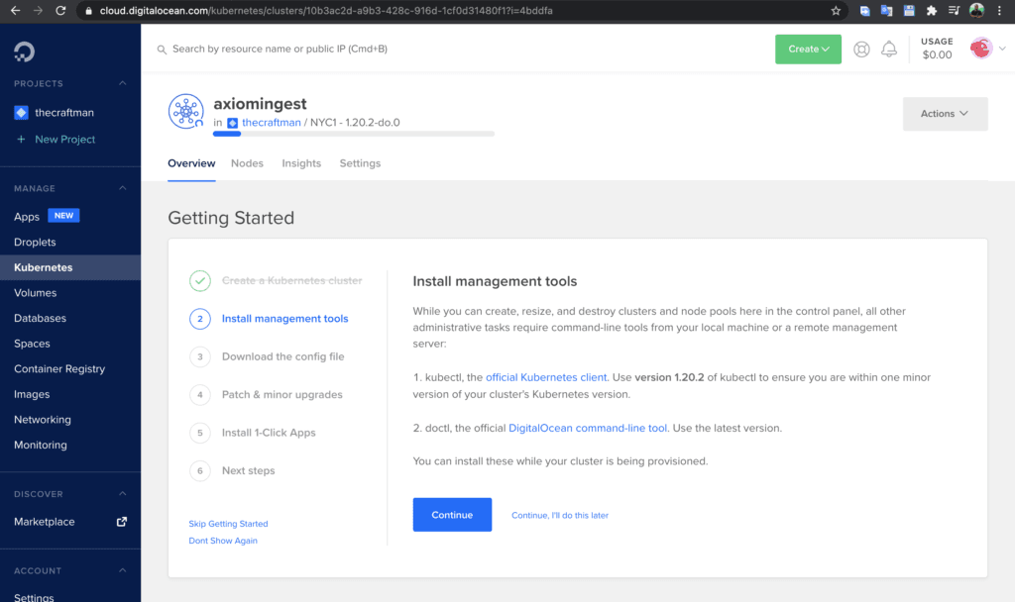The width and height of the screenshot is (1015, 602).
Task: Open the Chrome three-dot menu
Action: [x=999, y=10]
